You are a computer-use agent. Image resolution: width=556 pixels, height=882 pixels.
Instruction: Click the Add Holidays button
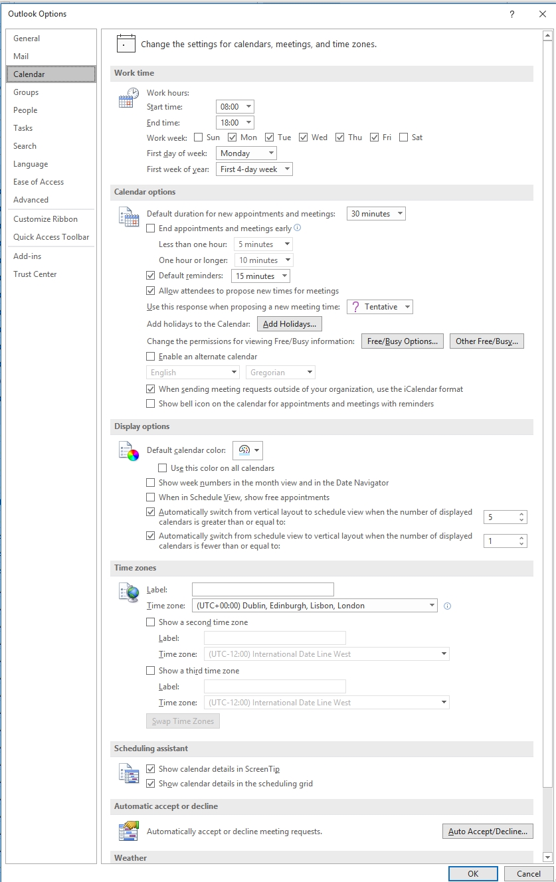coord(290,324)
